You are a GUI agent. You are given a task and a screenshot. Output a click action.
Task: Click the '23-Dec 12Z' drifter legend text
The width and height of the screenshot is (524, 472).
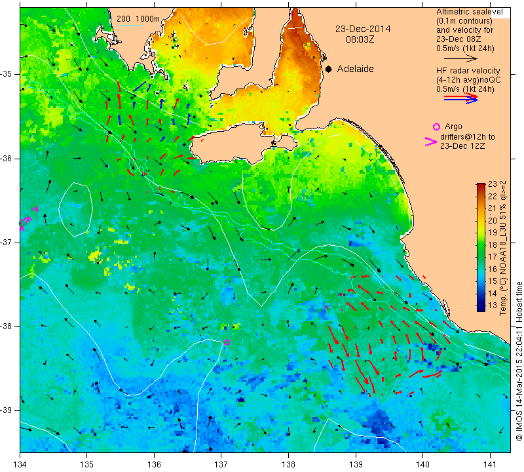462,146
